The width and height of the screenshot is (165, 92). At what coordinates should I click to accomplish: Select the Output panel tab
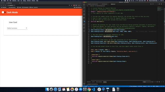tap(93, 82)
